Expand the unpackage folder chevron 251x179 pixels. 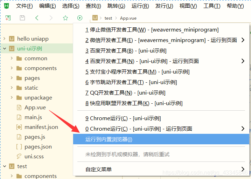click(x=12, y=97)
